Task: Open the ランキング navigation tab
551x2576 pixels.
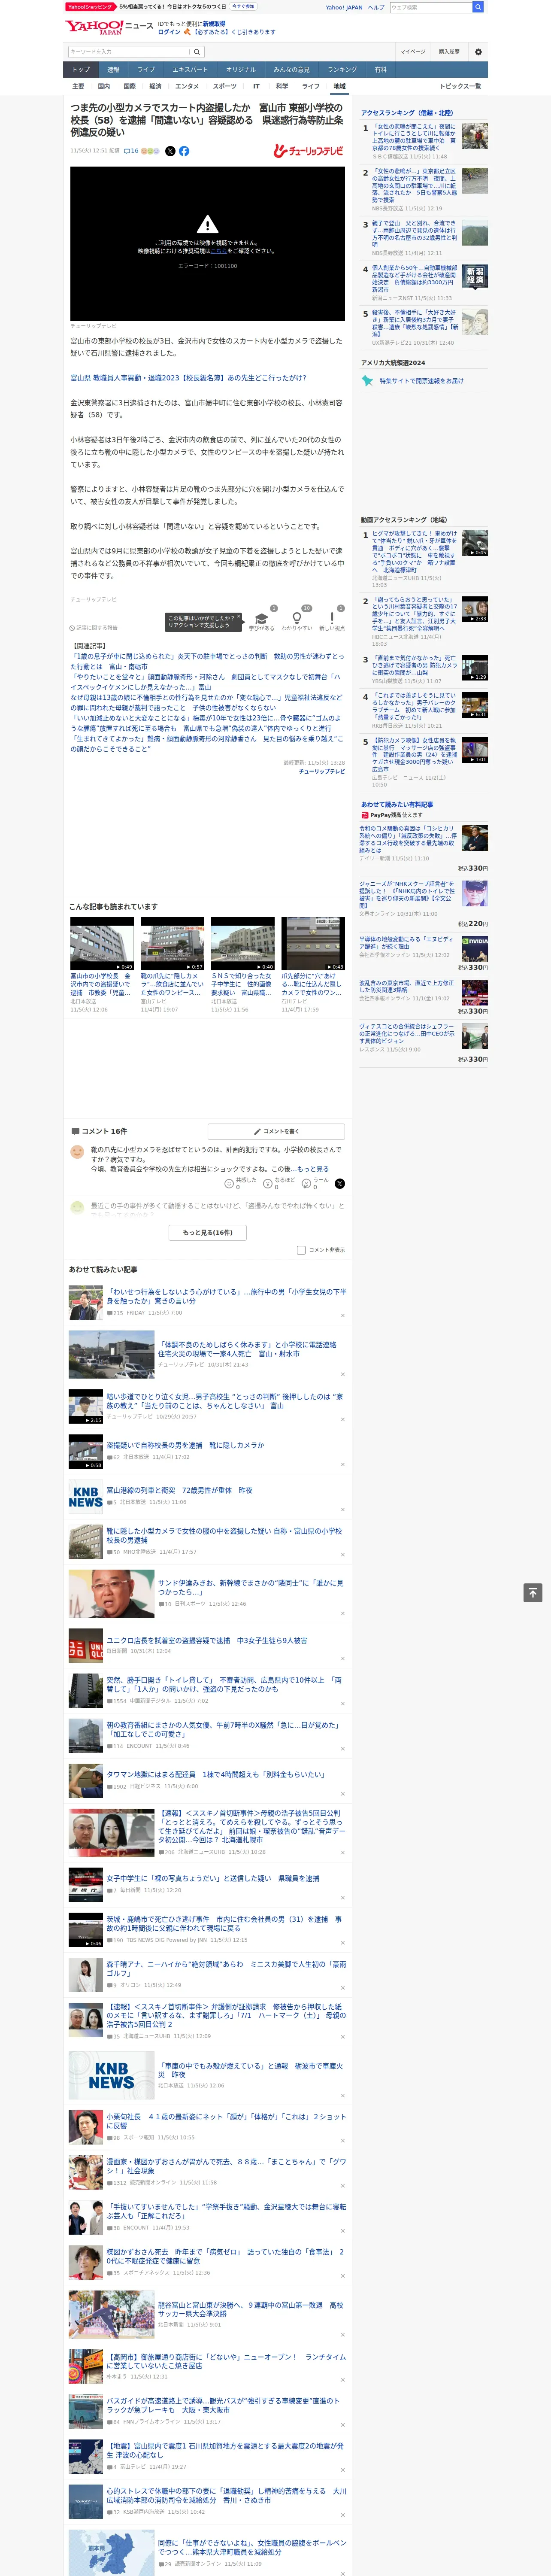Action: pos(342,70)
